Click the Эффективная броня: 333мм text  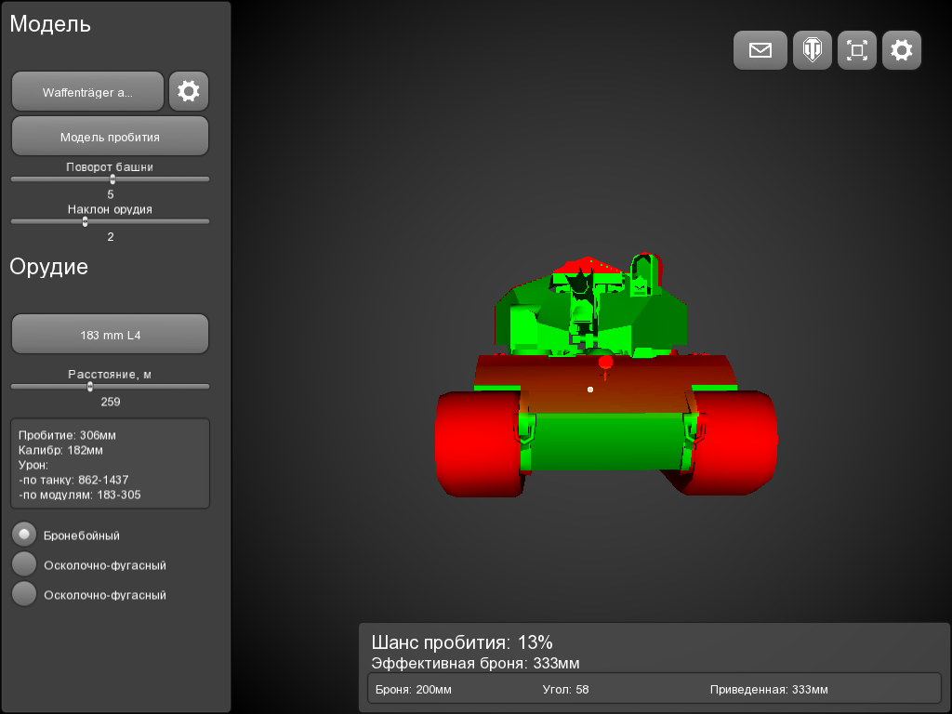click(x=475, y=663)
